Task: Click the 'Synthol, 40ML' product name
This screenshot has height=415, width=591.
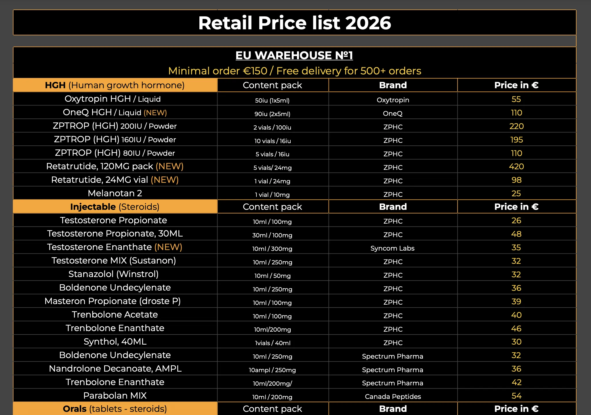Action: point(115,341)
